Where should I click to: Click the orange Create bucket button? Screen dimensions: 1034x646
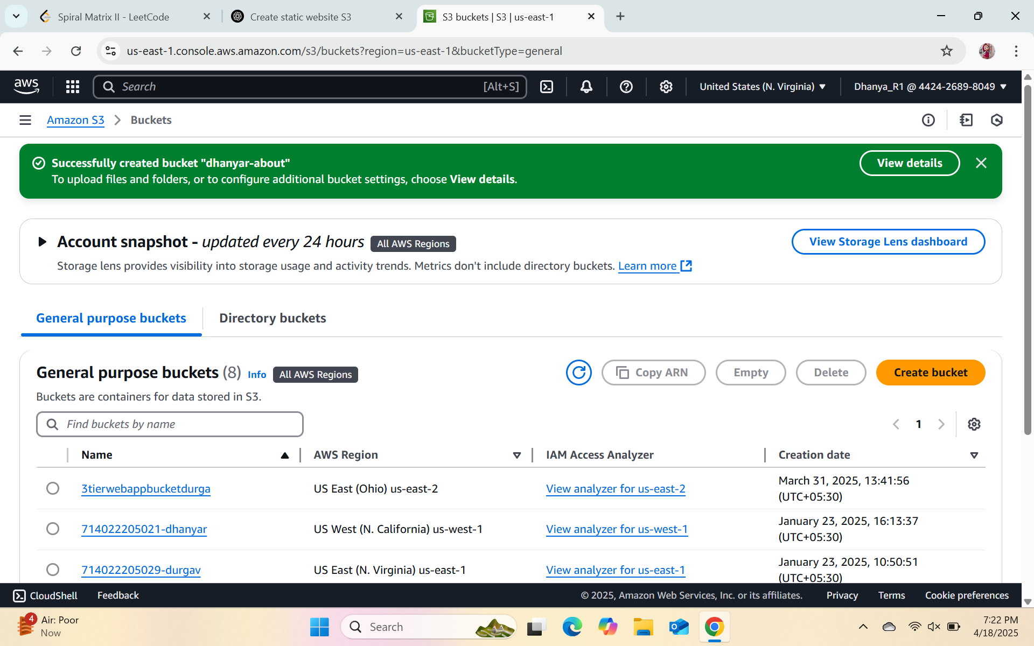(x=931, y=373)
